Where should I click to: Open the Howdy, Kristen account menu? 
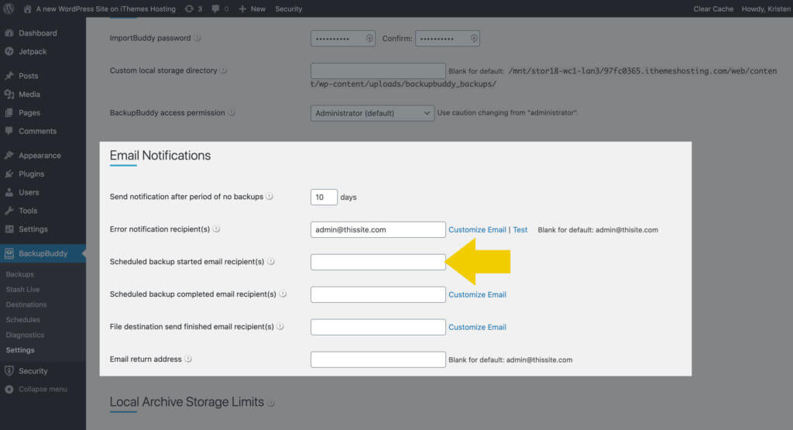coord(766,9)
